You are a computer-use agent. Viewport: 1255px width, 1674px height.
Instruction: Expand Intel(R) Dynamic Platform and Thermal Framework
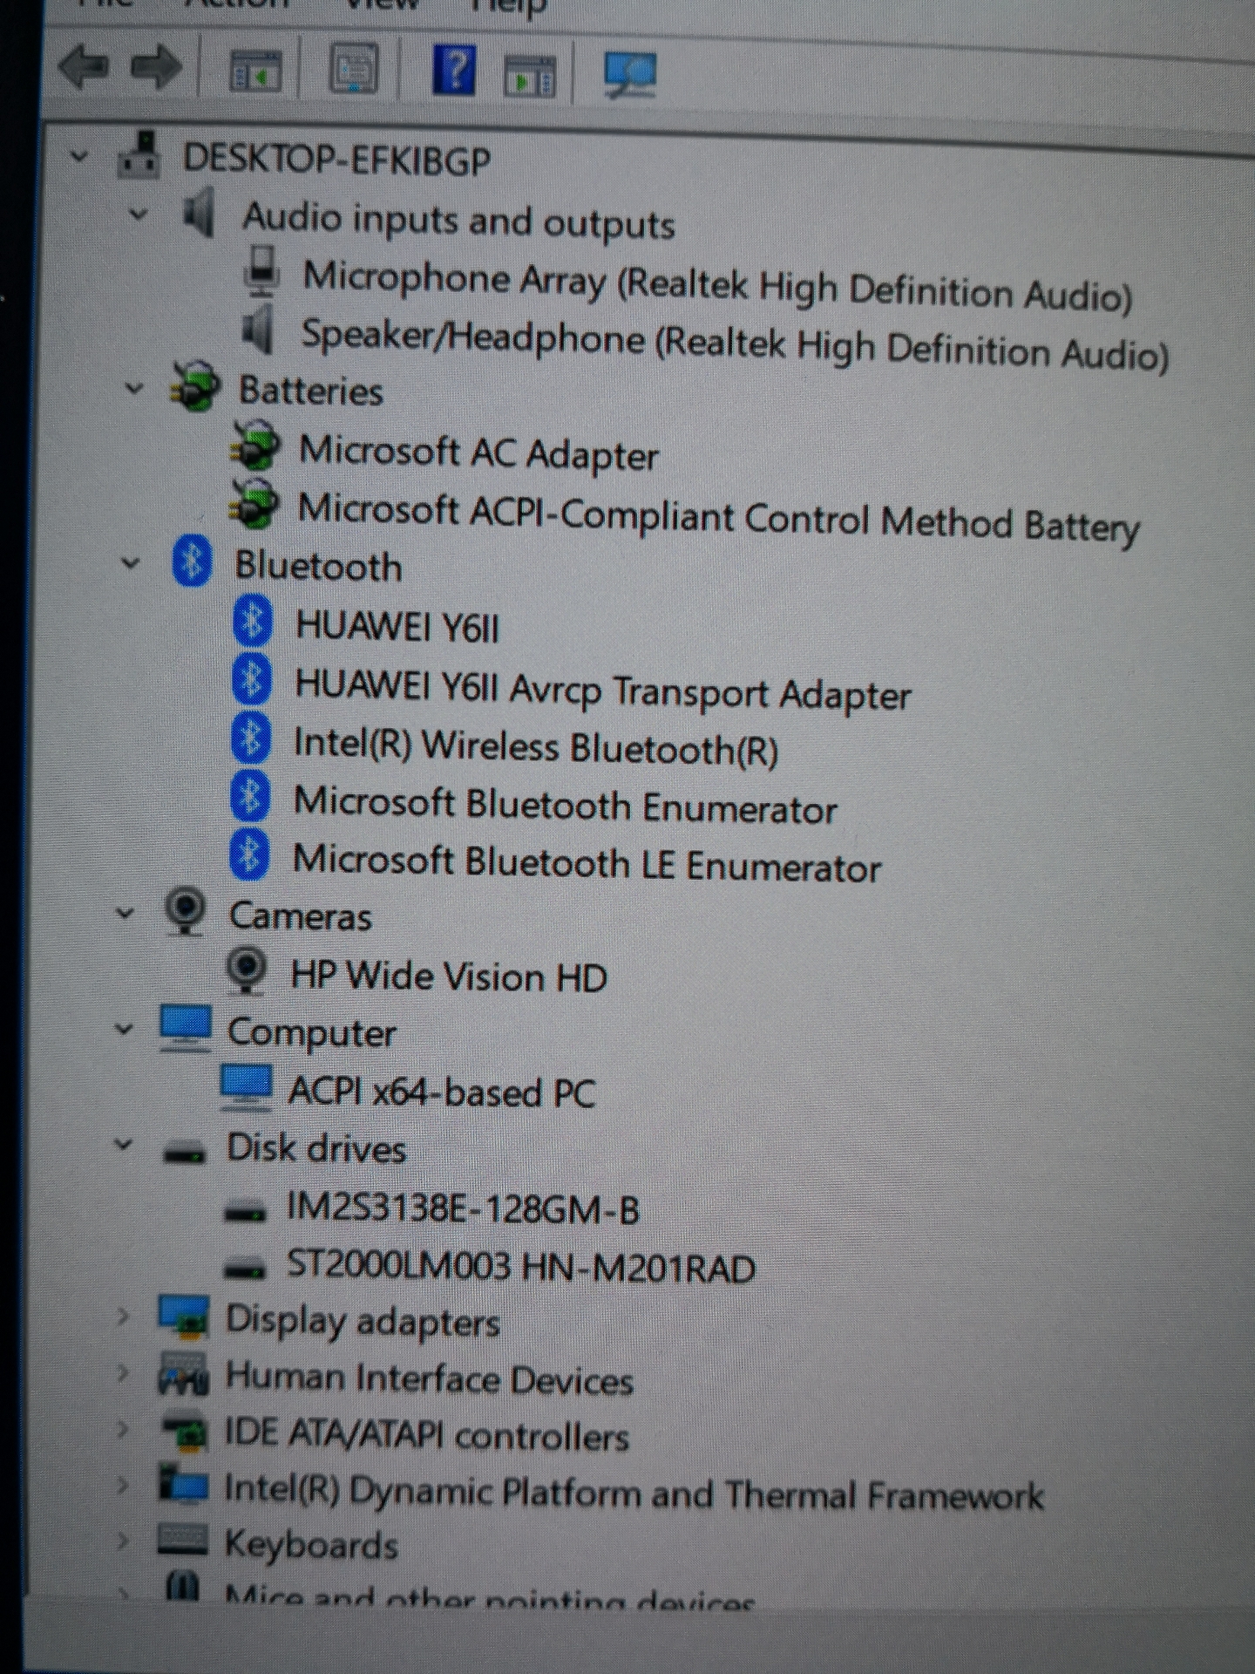tap(123, 1486)
